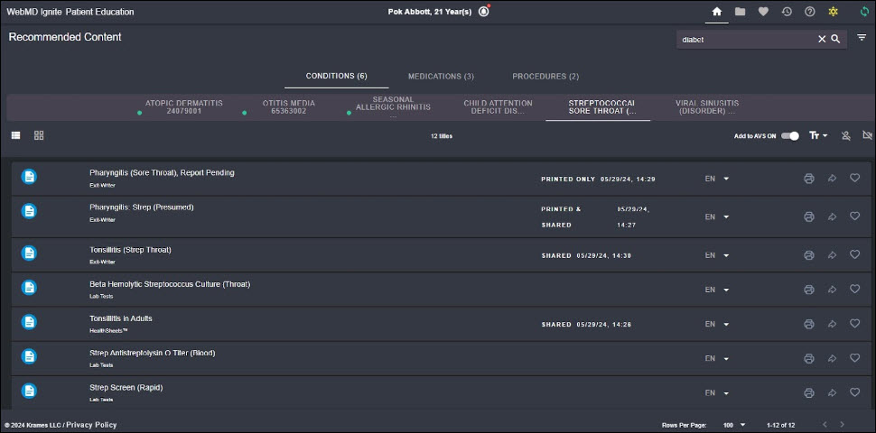Screen dimensions: 876x433
Task: Click the search field containing diabet
Action: pyautogui.click(x=745, y=40)
